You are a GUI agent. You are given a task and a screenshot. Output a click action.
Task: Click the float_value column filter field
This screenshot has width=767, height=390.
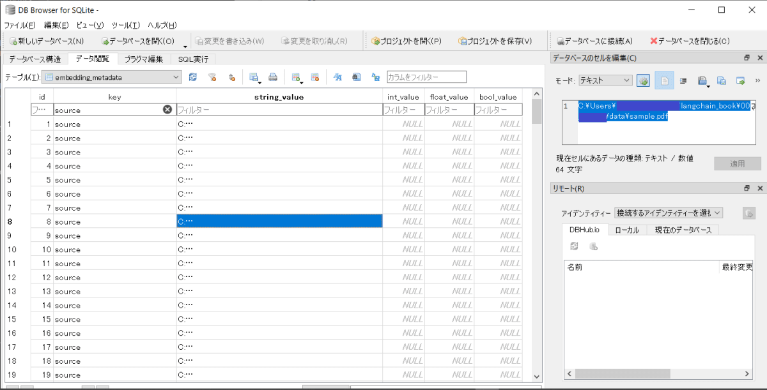[x=449, y=110]
